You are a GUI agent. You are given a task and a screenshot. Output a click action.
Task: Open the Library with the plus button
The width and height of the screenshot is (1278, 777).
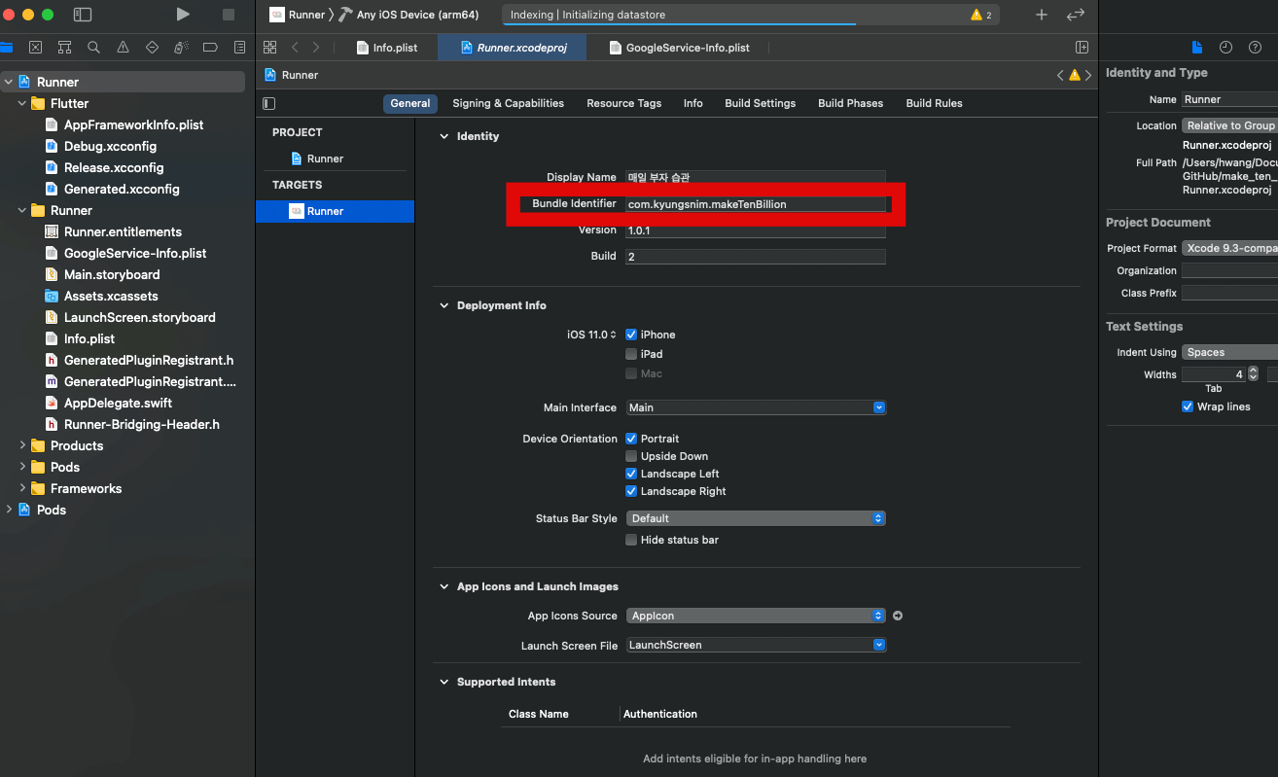[1042, 15]
